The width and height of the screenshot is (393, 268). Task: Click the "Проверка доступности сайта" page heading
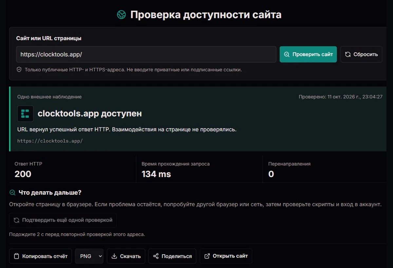(206, 15)
